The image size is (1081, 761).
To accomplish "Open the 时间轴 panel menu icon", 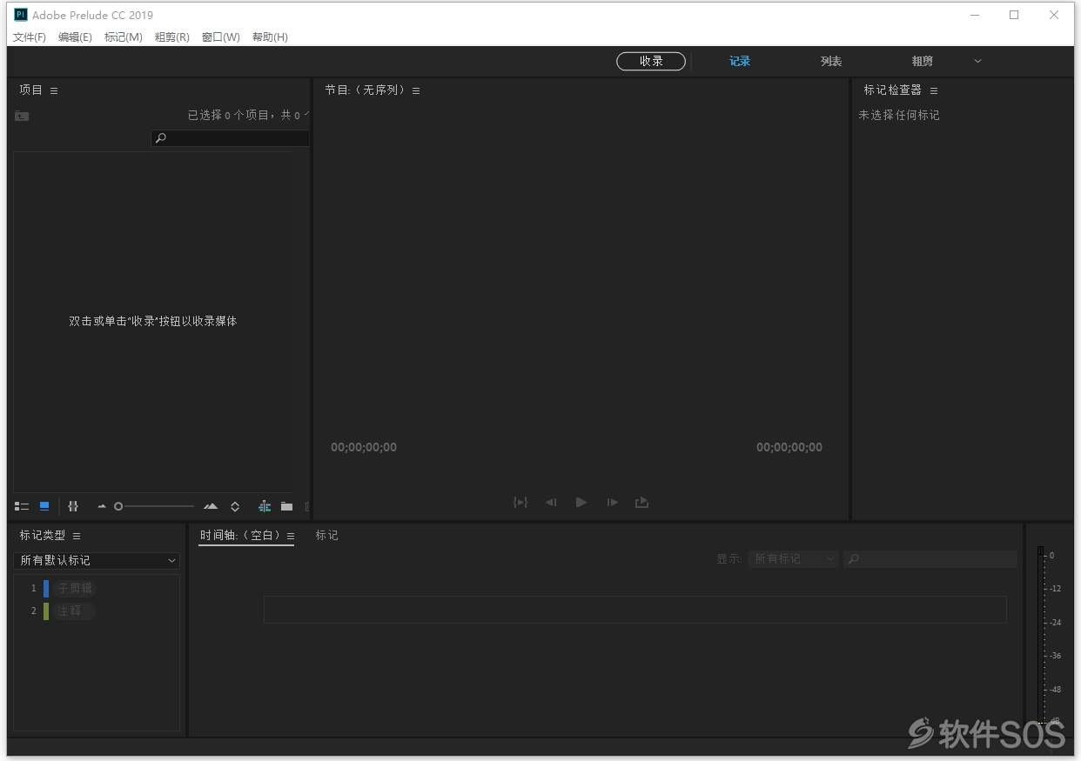I will click(291, 536).
